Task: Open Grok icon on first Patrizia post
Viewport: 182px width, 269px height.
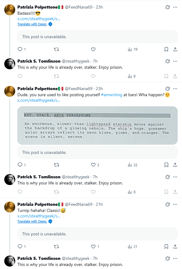Action: pos(168,7)
